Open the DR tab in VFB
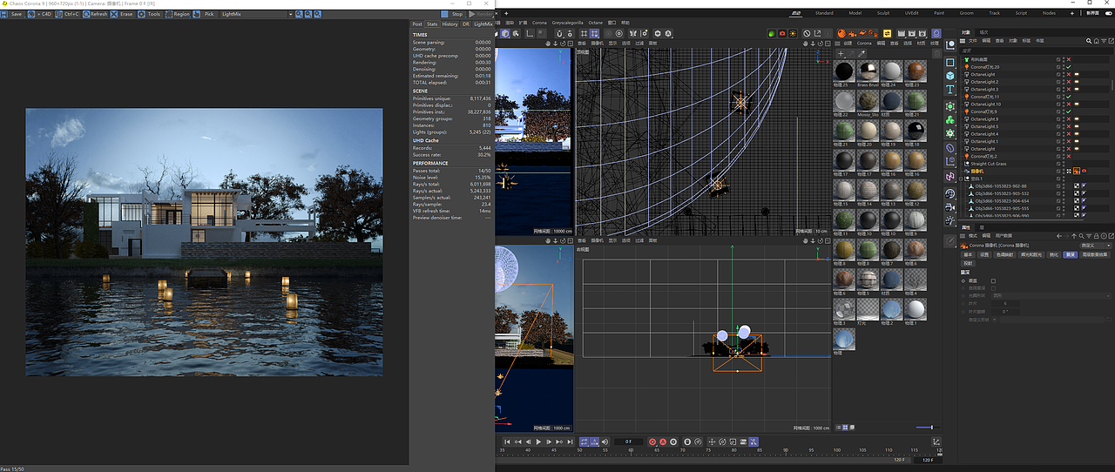The image size is (1115, 472). pos(466,24)
